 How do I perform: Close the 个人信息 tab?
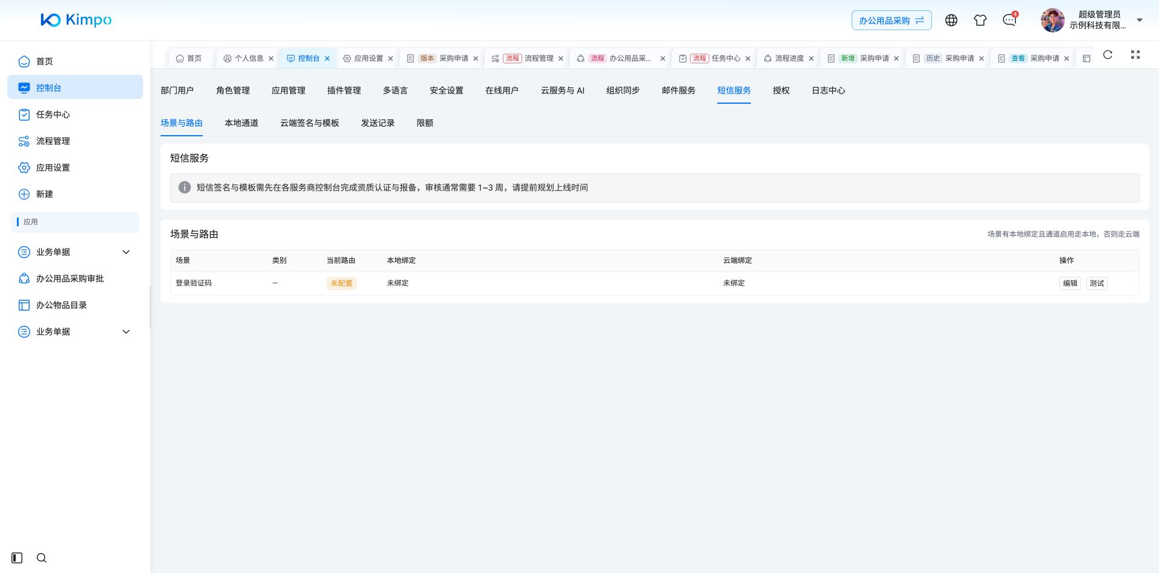click(271, 59)
